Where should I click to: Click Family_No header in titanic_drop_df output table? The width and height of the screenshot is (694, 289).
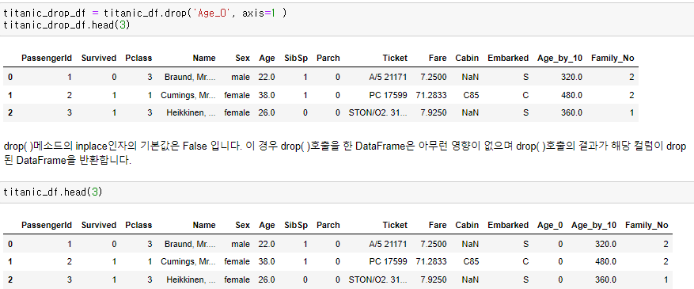pyautogui.click(x=612, y=58)
